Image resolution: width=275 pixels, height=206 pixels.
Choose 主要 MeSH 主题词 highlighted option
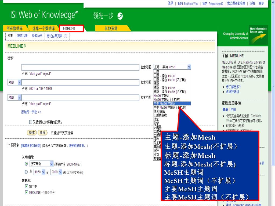coord(172,104)
